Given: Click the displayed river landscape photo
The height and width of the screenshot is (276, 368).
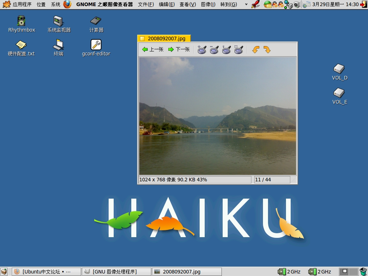Looking at the screenshot, I should pos(218,116).
